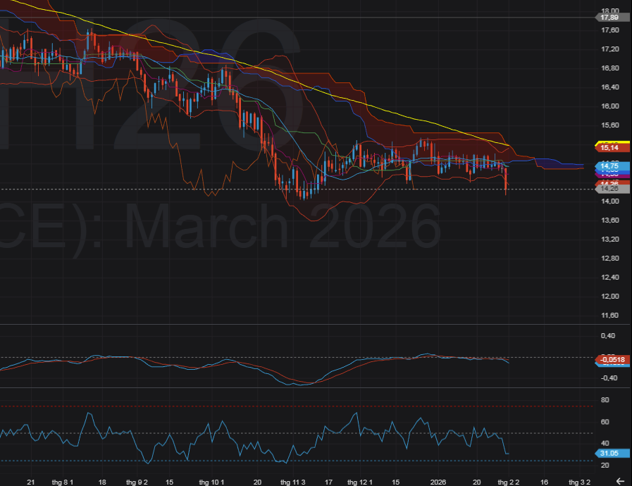The height and width of the screenshot is (486, 632).
Task: Click the 'thg 11 3' time axis label
Action: point(292,482)
